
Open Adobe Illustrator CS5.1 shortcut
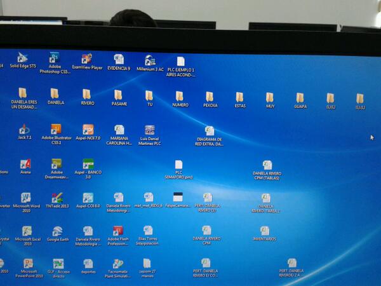pos(57,134)
